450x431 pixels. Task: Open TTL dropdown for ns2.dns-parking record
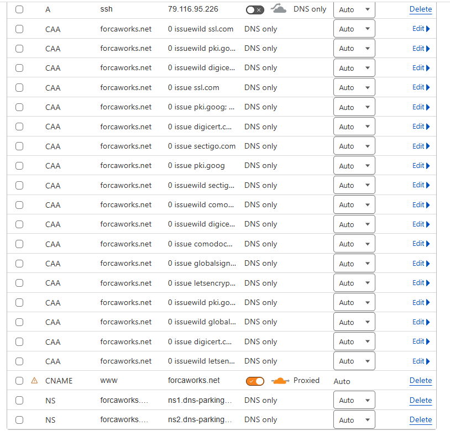pyautogui.click(x=354, y=420)
